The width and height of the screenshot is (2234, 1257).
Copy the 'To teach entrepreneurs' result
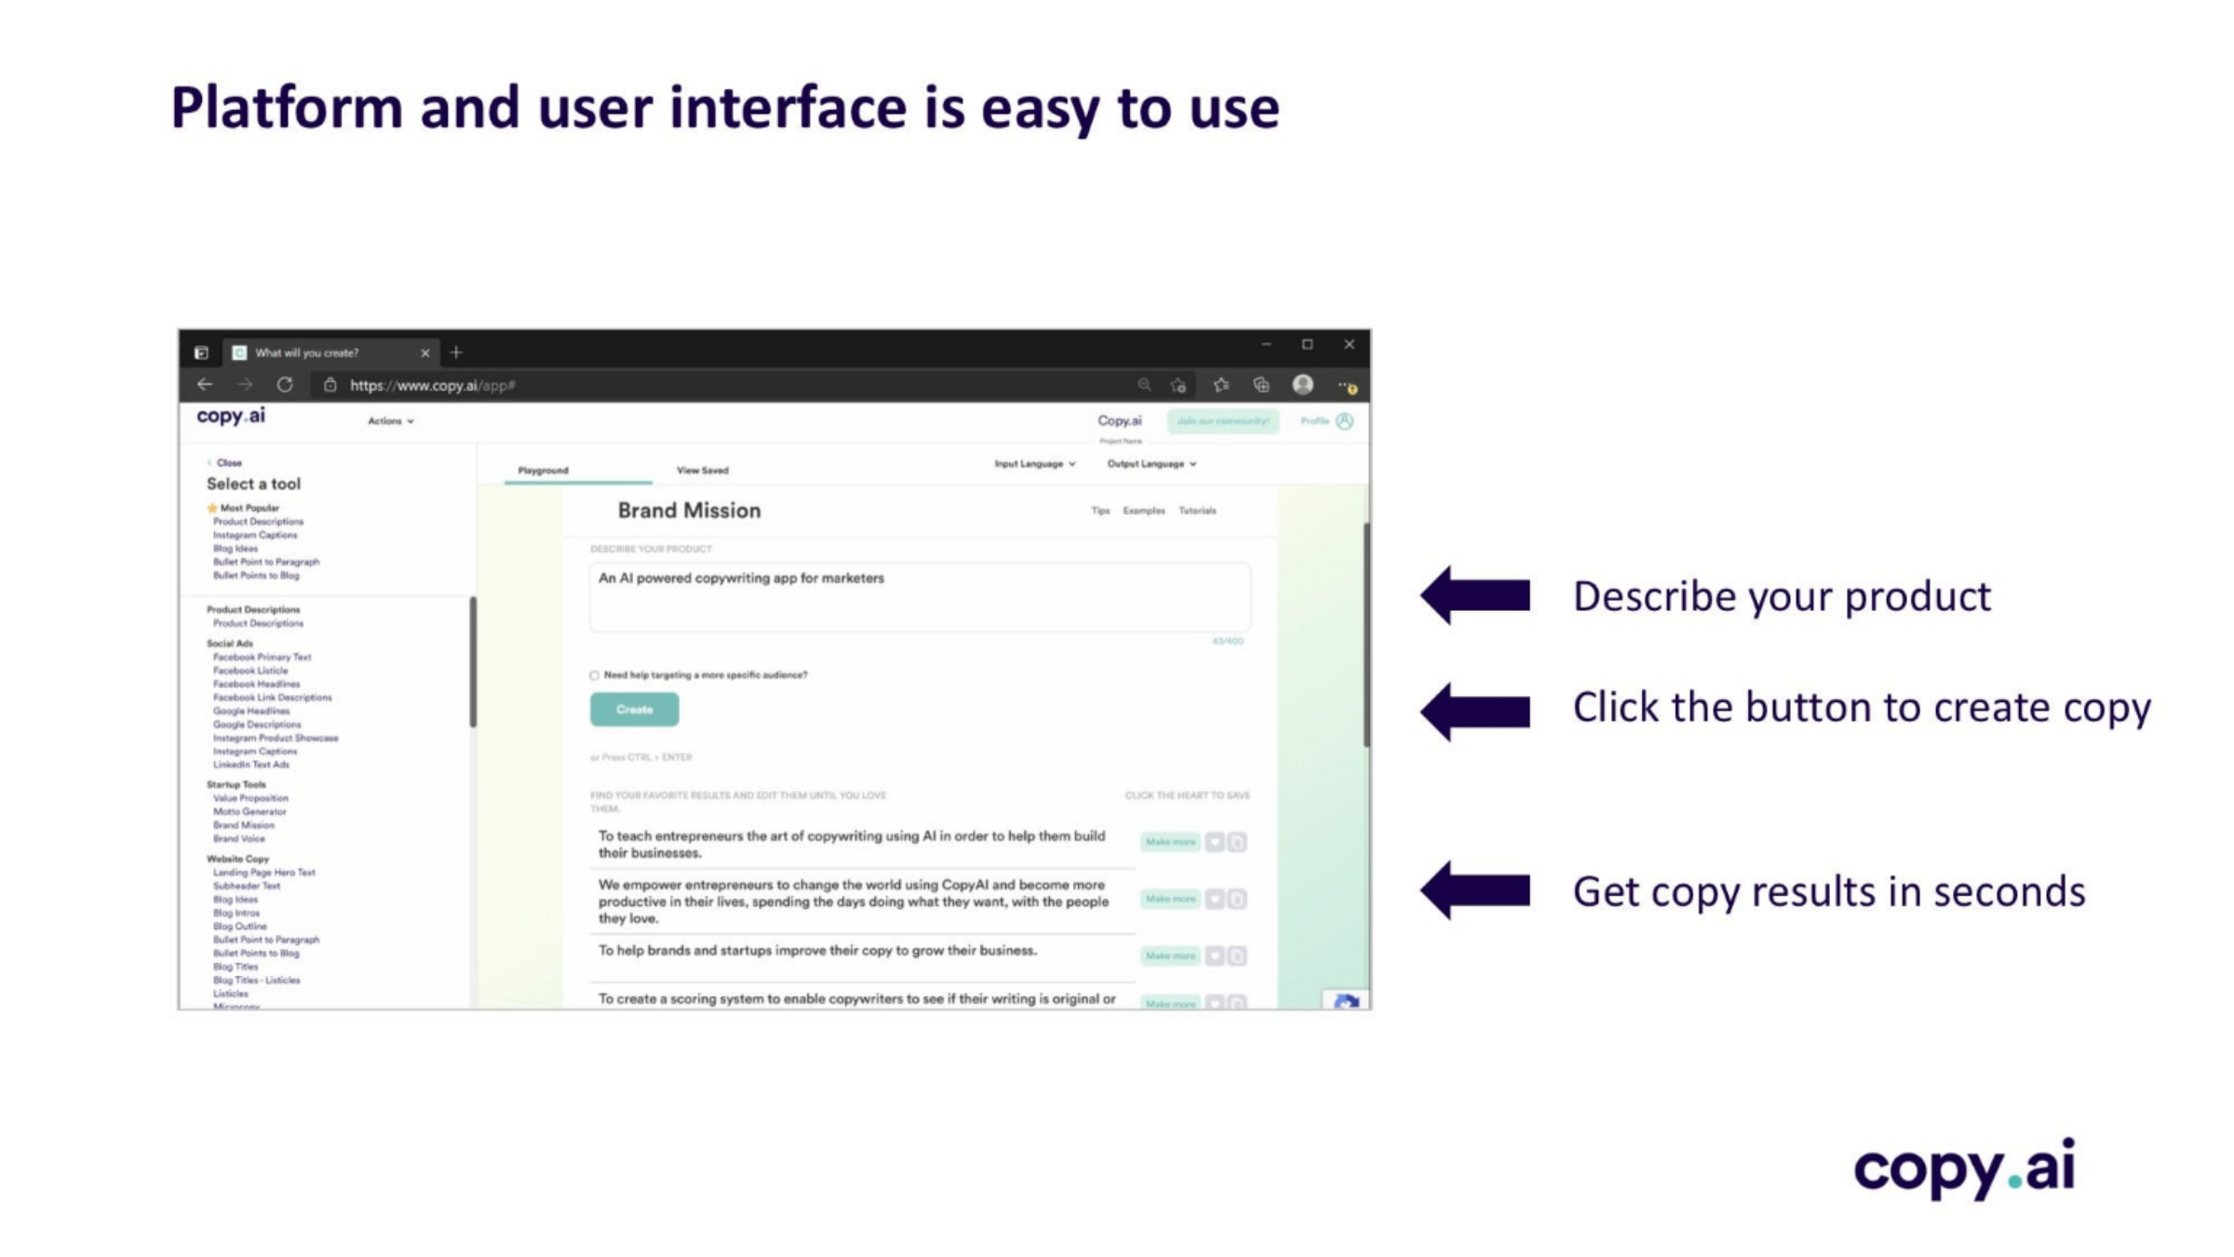point(1237,843)
